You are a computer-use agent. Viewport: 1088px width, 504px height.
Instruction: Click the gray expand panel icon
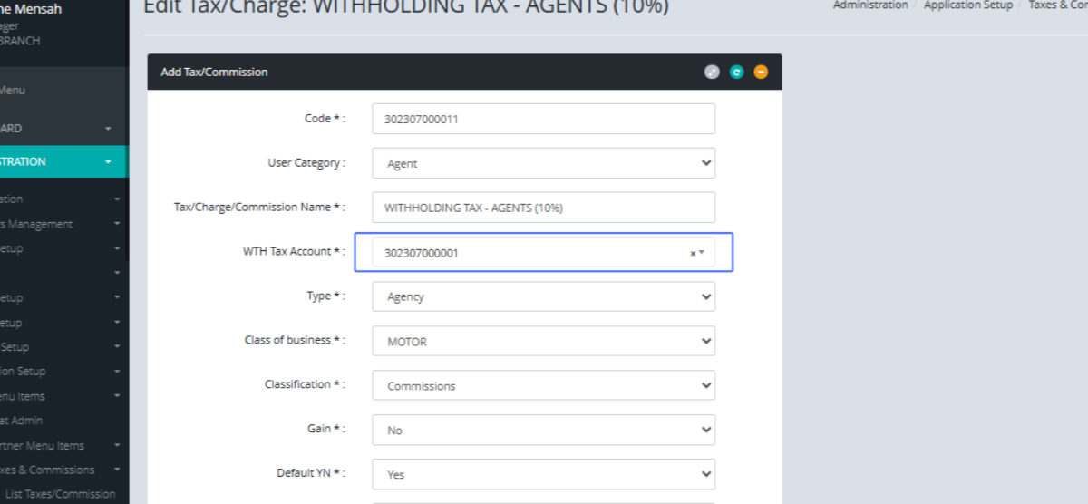pyautogui.click(x=712, y=72)
